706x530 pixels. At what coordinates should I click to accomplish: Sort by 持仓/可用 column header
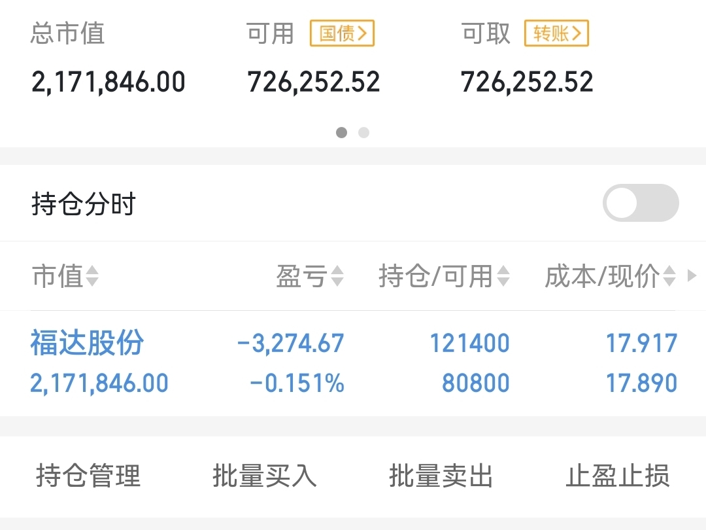(445, 276)
